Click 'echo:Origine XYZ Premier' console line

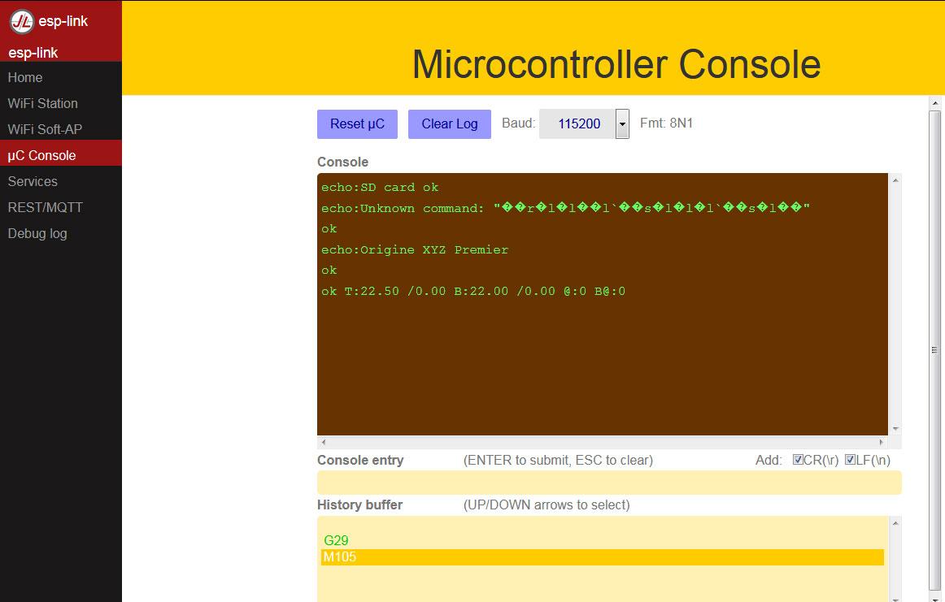tap(415, 250)
